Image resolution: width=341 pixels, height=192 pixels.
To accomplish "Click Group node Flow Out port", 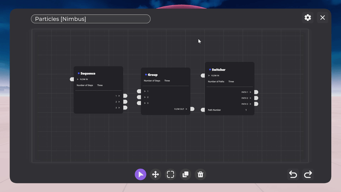I will [193, 109].
